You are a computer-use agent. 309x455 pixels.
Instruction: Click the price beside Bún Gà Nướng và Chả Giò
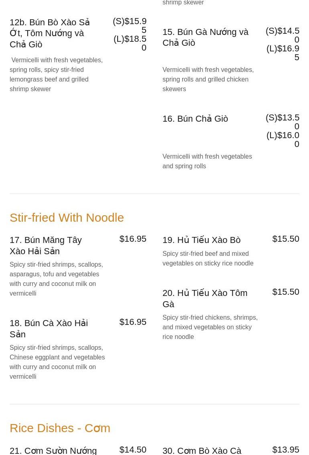point(283,44)
